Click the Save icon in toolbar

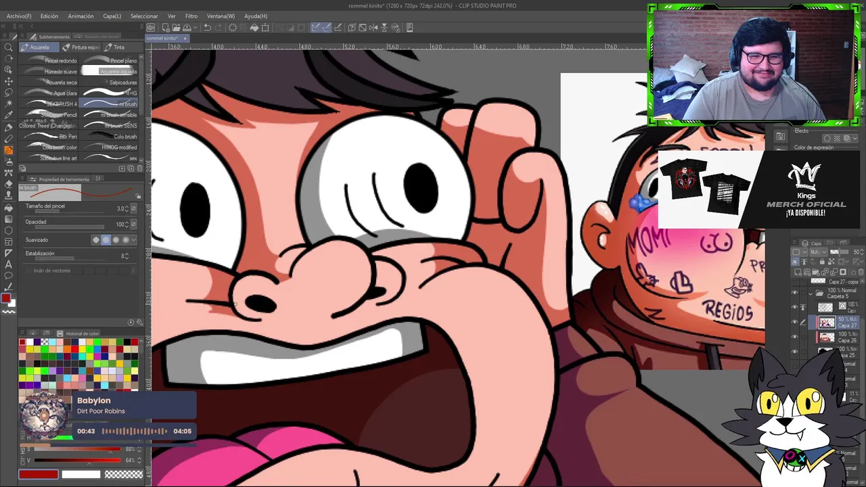click(185, 28)
